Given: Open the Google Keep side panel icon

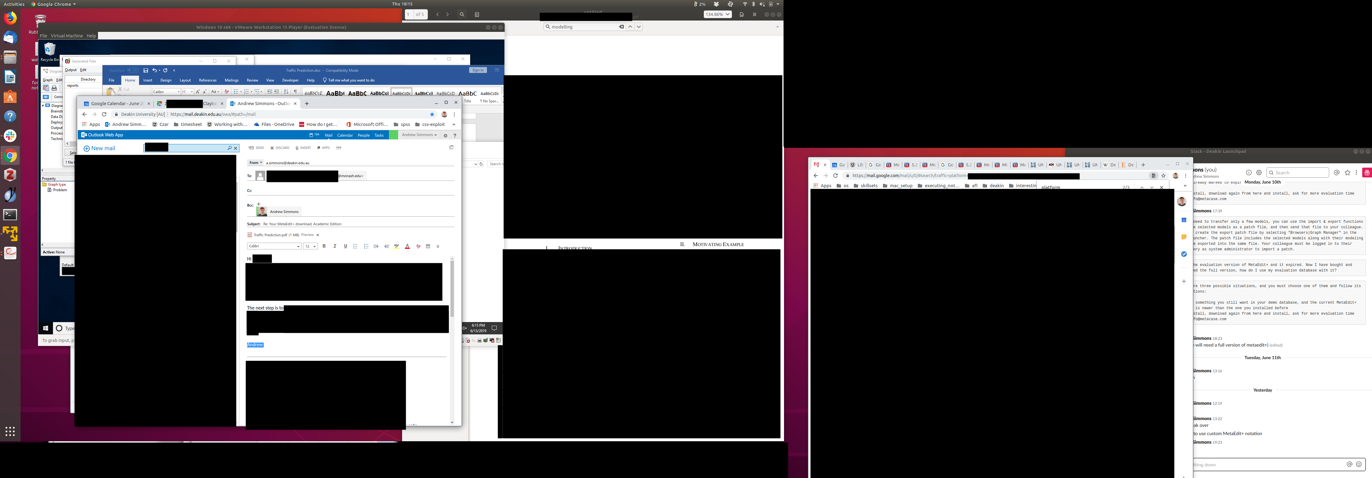Looking at the screenshot, I should pyautogui.click(x=1183, y=237).
